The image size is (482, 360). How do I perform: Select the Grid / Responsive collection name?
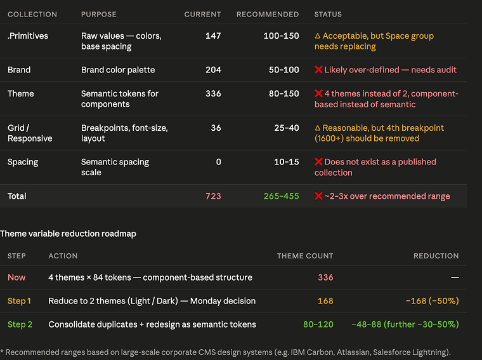tap(30, 133)
